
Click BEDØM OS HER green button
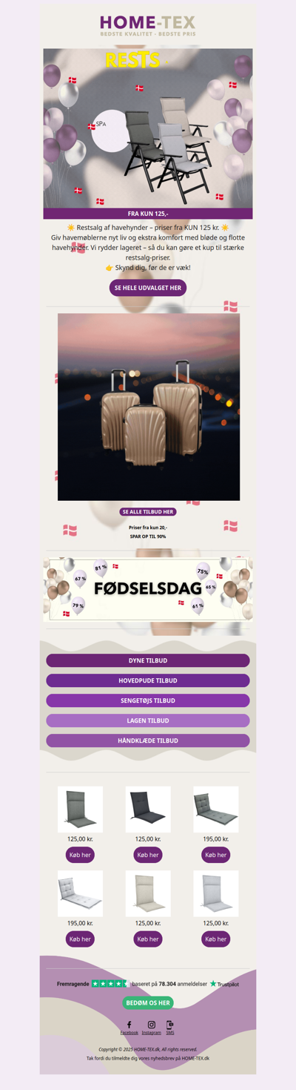click(x=148, y=1002)
